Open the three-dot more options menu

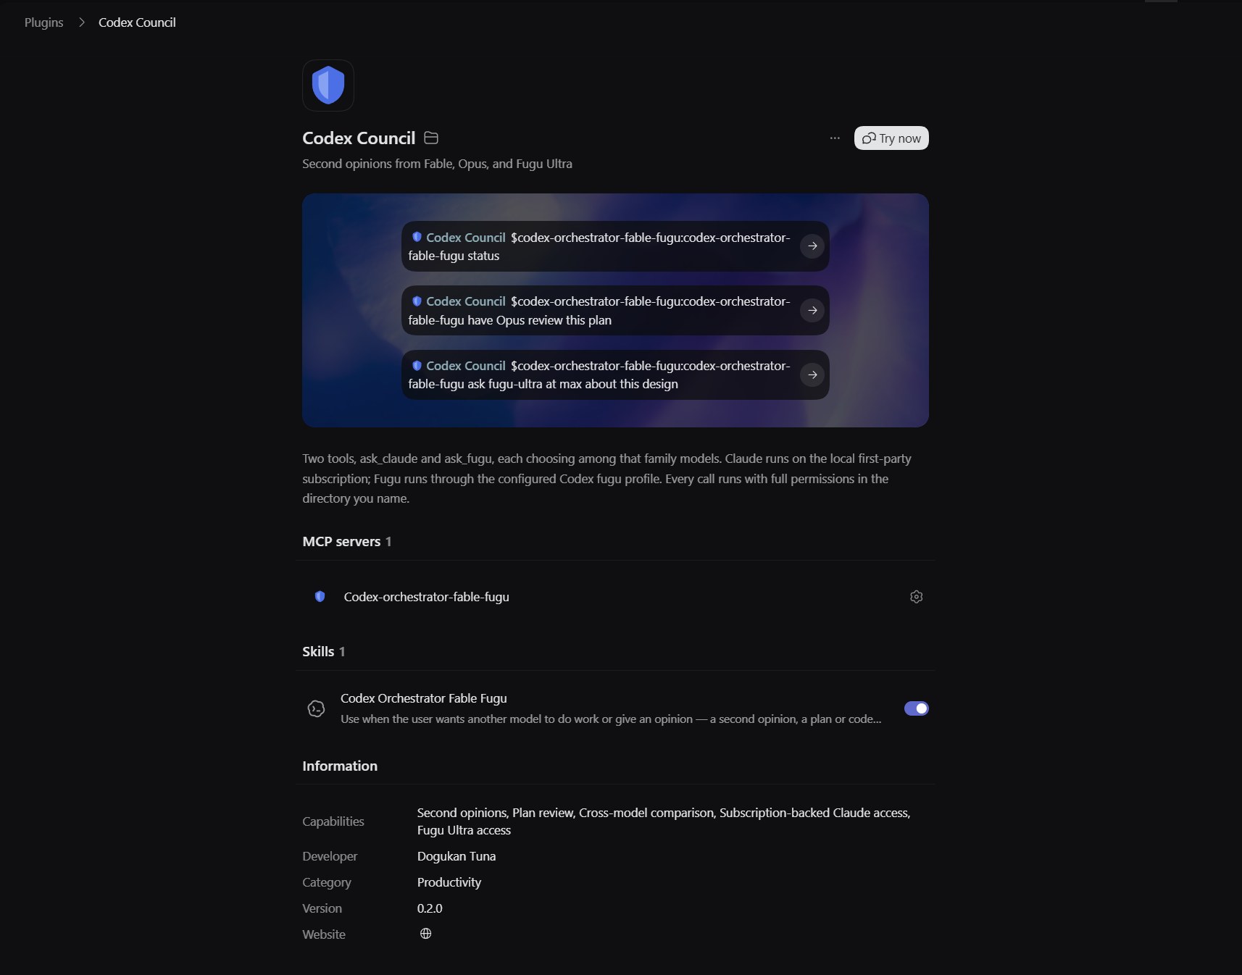tap(835, 138)
